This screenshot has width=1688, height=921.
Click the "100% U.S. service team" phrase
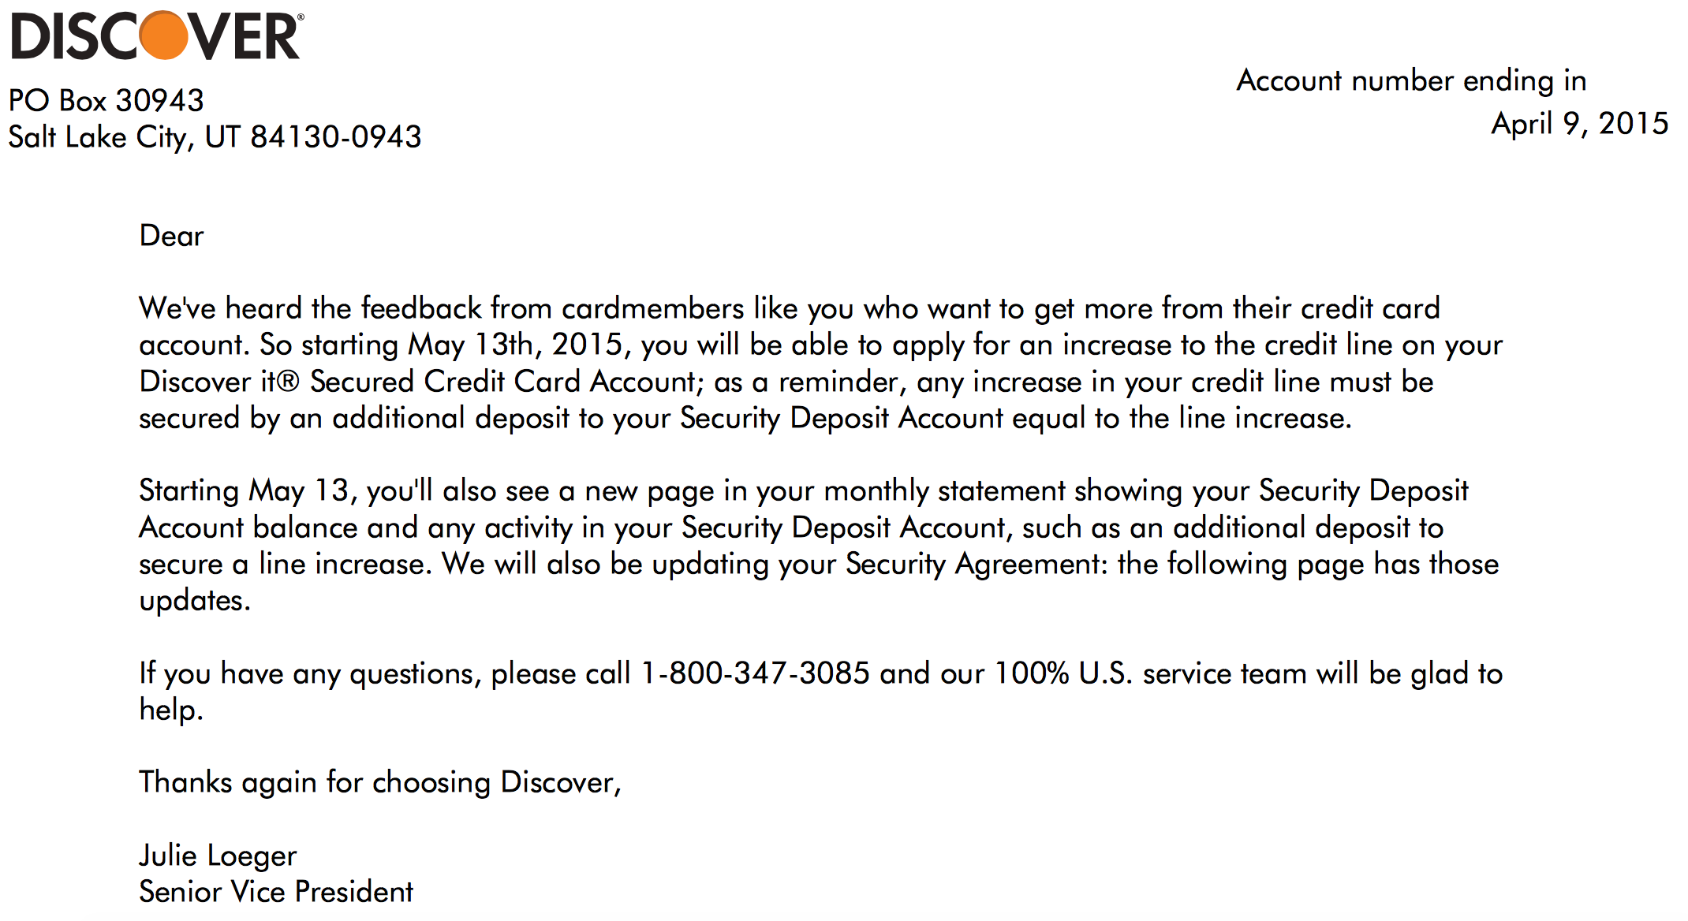point(1149,673)
